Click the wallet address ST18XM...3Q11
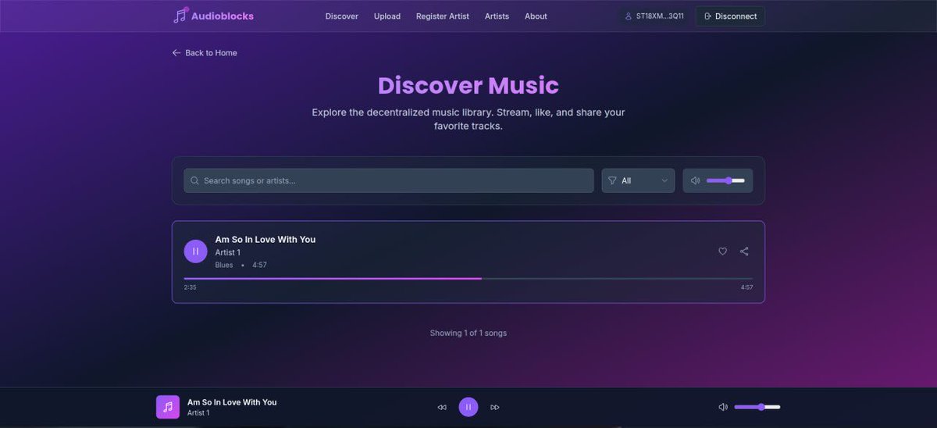937x428 pixels. pyautogui.click(x=654, y=16)
